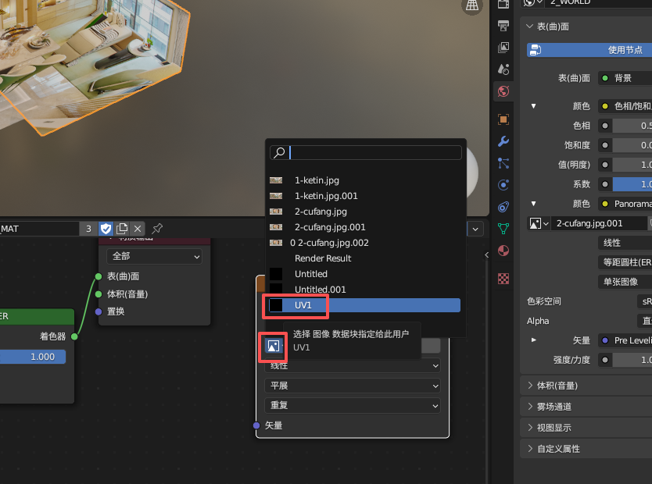
Task: Select UV1 in the image list
Action: [364, 305]
